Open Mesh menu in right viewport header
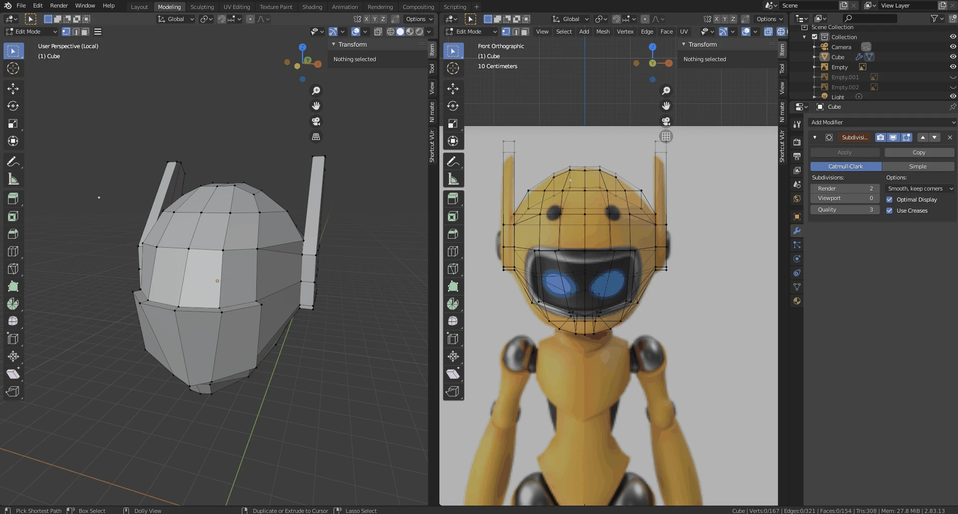The width and height of the screenshot is (958, 514). pos(603,32)
